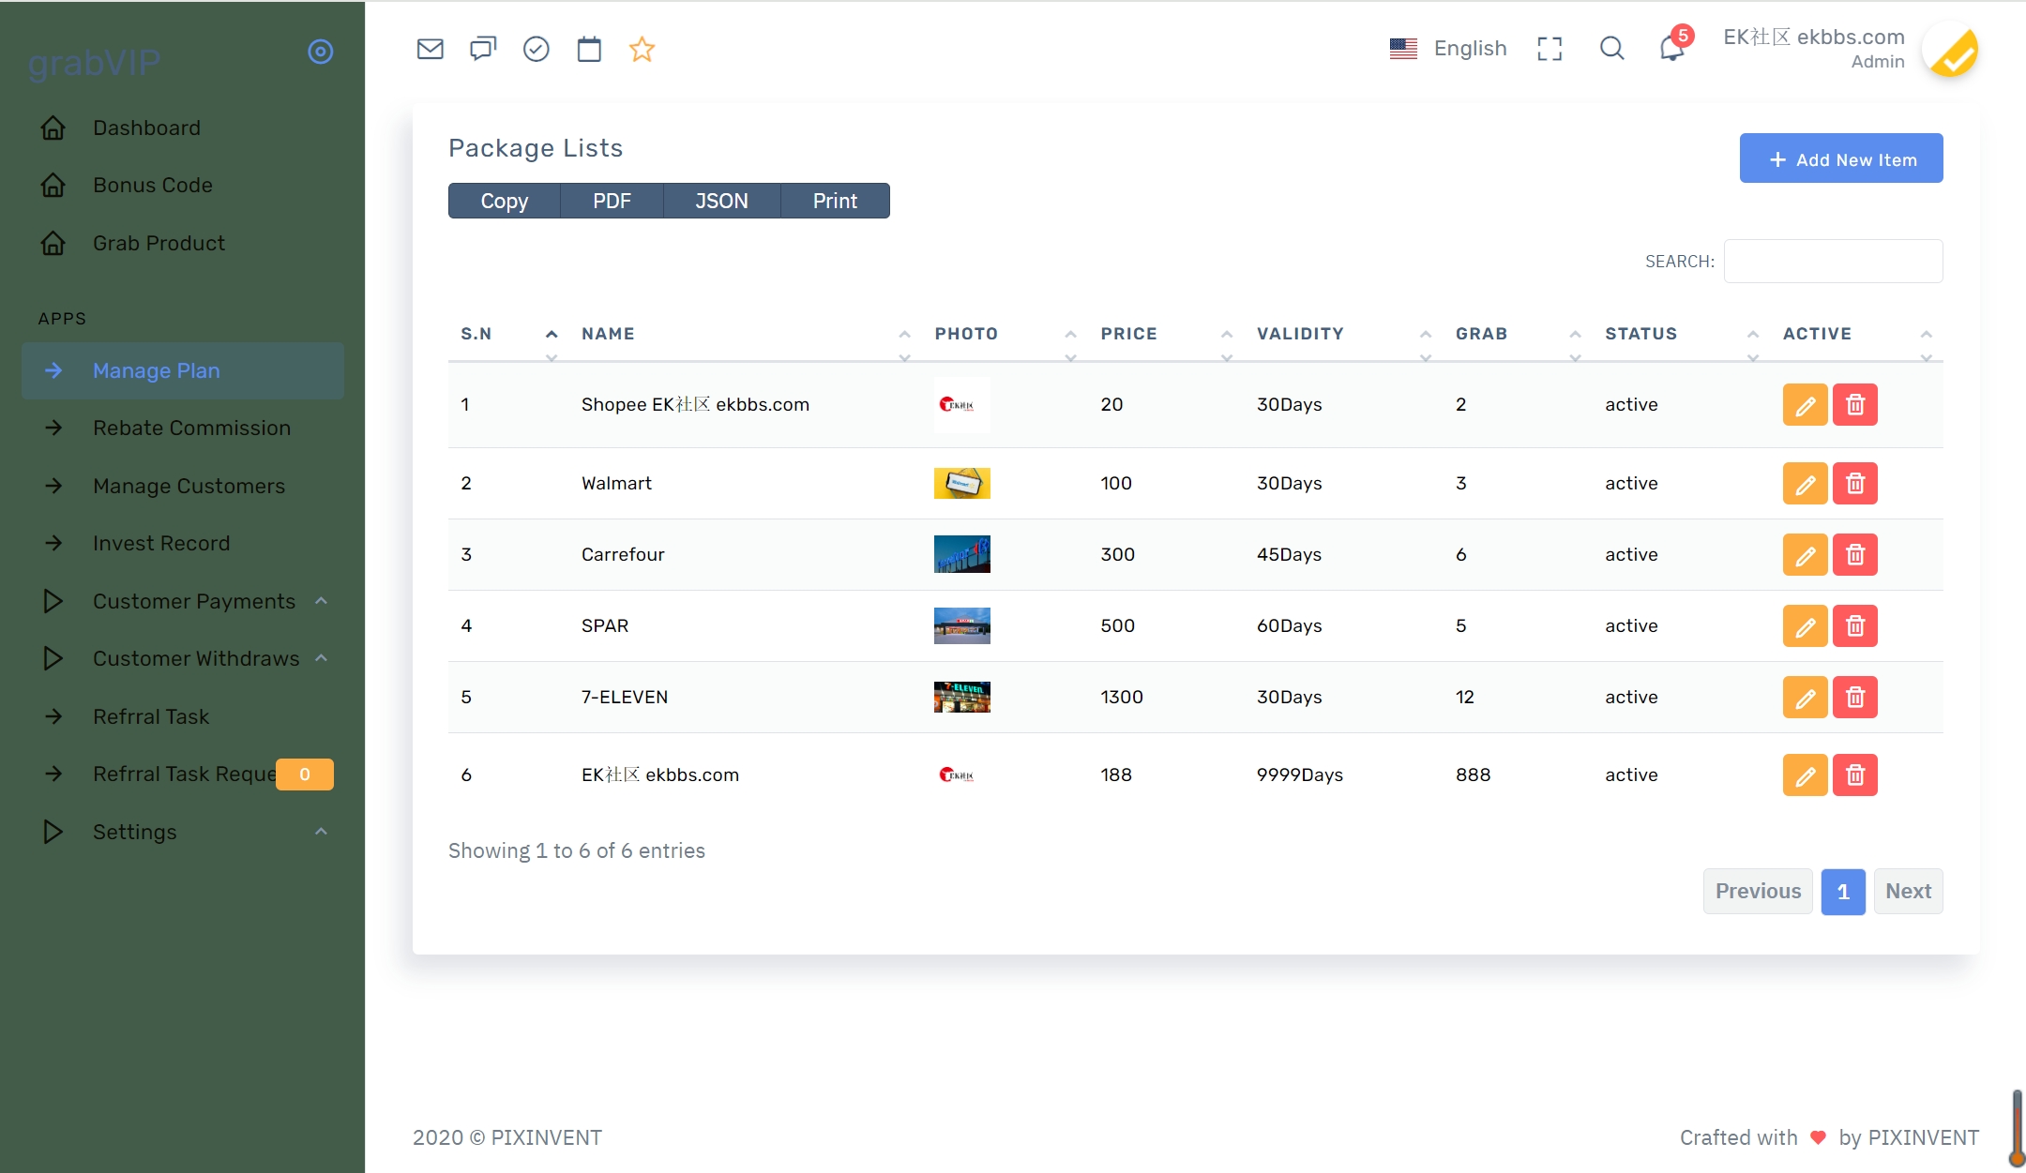Sort table by GRAB column

[x=1519, y=334]
